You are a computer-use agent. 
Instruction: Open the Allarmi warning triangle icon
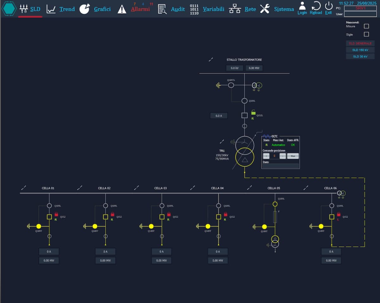click(122, 9)
